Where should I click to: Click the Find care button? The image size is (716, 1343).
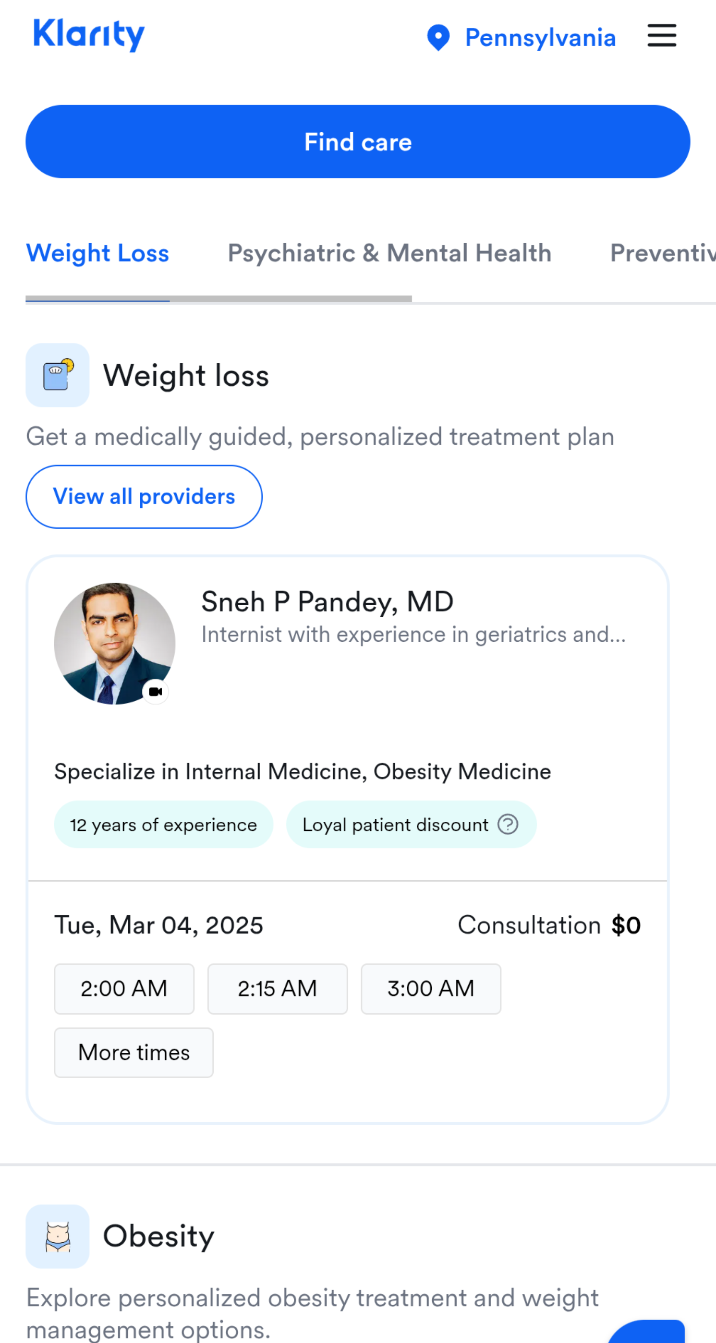(358, 142)
